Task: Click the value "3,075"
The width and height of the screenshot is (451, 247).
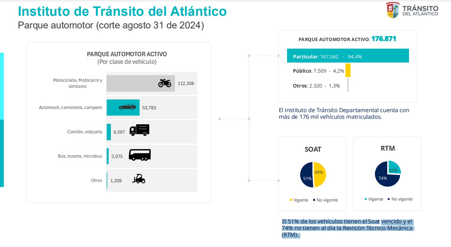Action: (117, 156)
